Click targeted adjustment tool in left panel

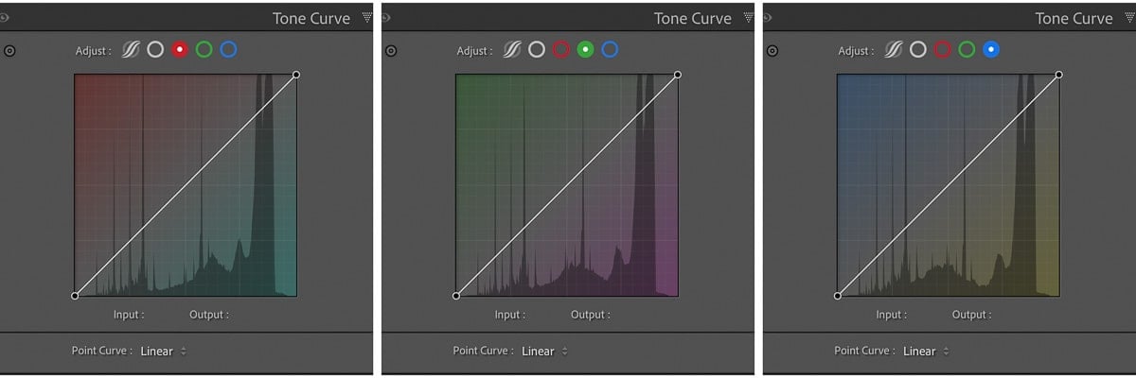click(x=9, y=52)
